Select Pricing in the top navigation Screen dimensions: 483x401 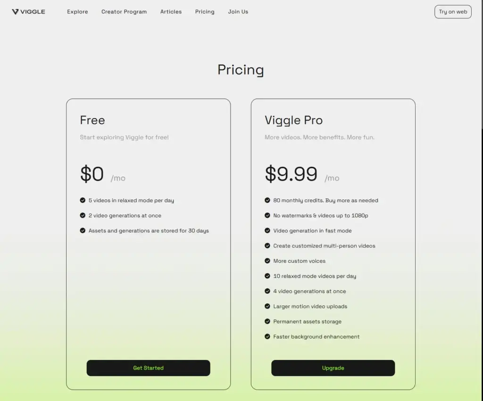pyautogui.click(x=205, y=12)
